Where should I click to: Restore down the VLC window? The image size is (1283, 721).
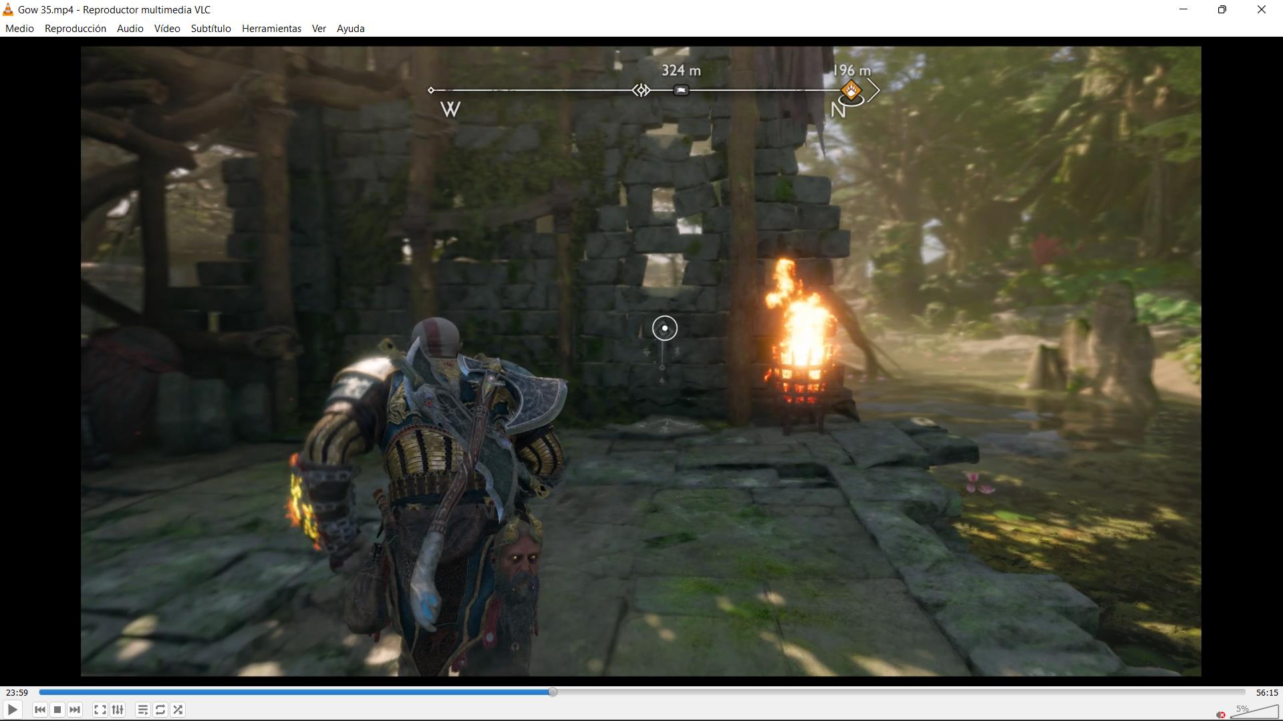coord(1222,9)
